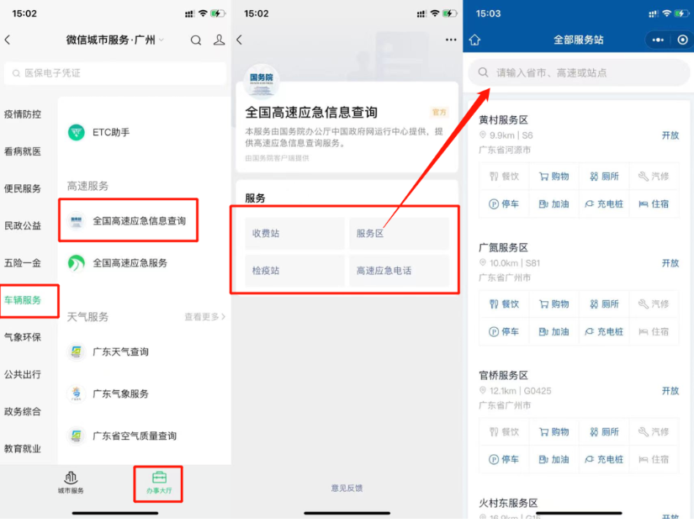Open the 黄村服务区 entry title
Viewport: 694px width, 523px height.
click(504, 120)
